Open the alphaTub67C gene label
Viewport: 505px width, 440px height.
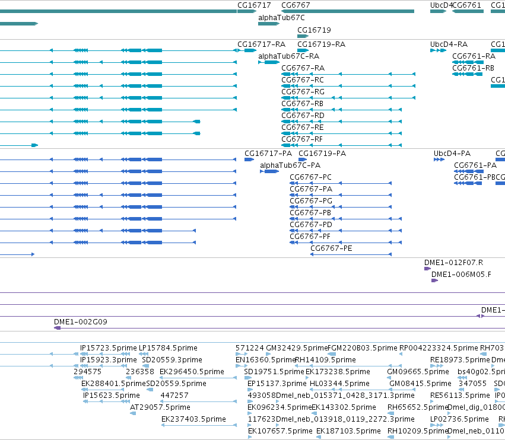click(281, 17)
